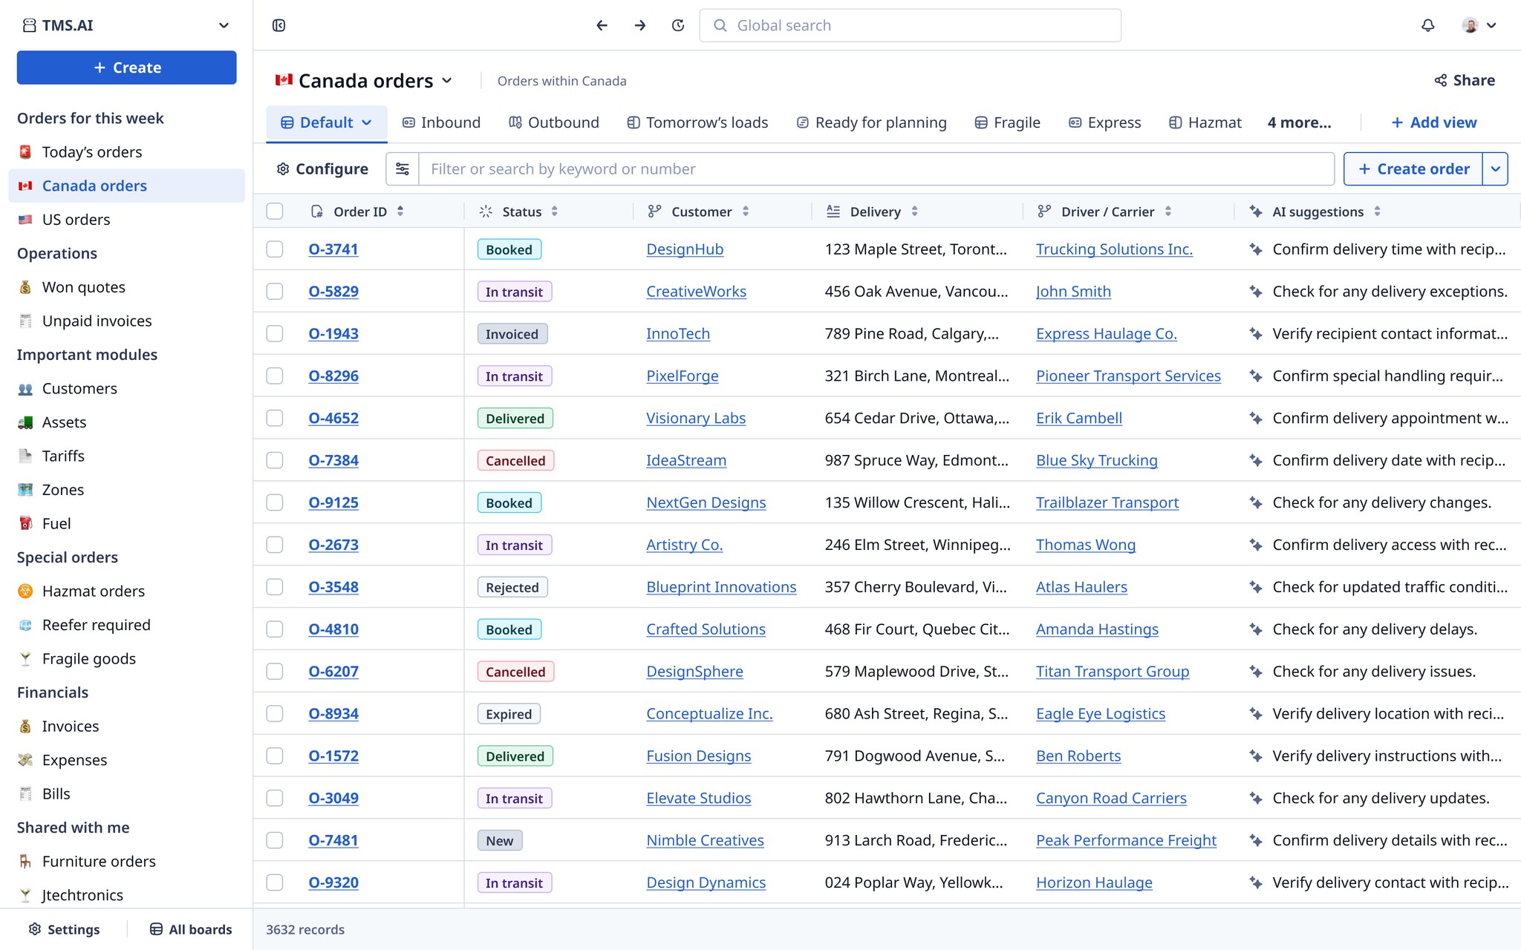
Task: Click the back navigation arrow
Action: coord(602,25)
